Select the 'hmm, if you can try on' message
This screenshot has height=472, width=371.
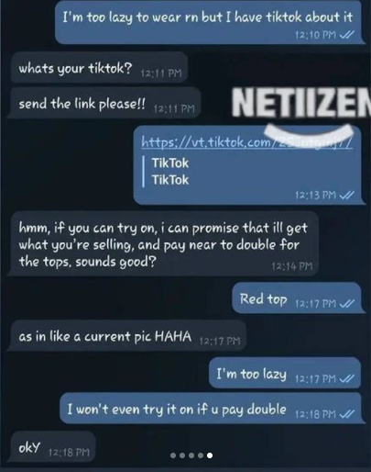coord(164,244)
